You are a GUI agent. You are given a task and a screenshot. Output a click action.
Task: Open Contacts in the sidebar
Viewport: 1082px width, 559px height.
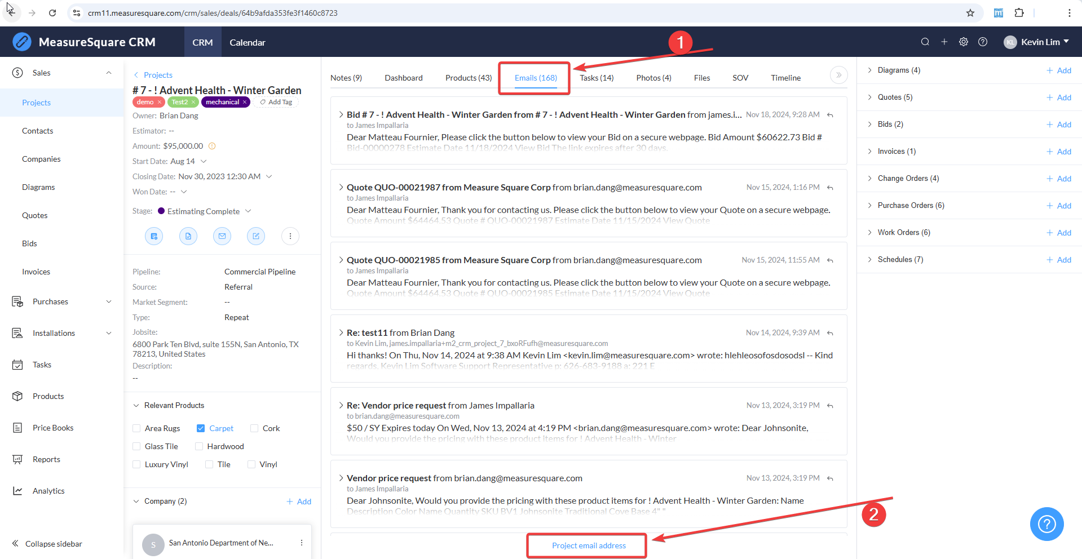(38, 131)
